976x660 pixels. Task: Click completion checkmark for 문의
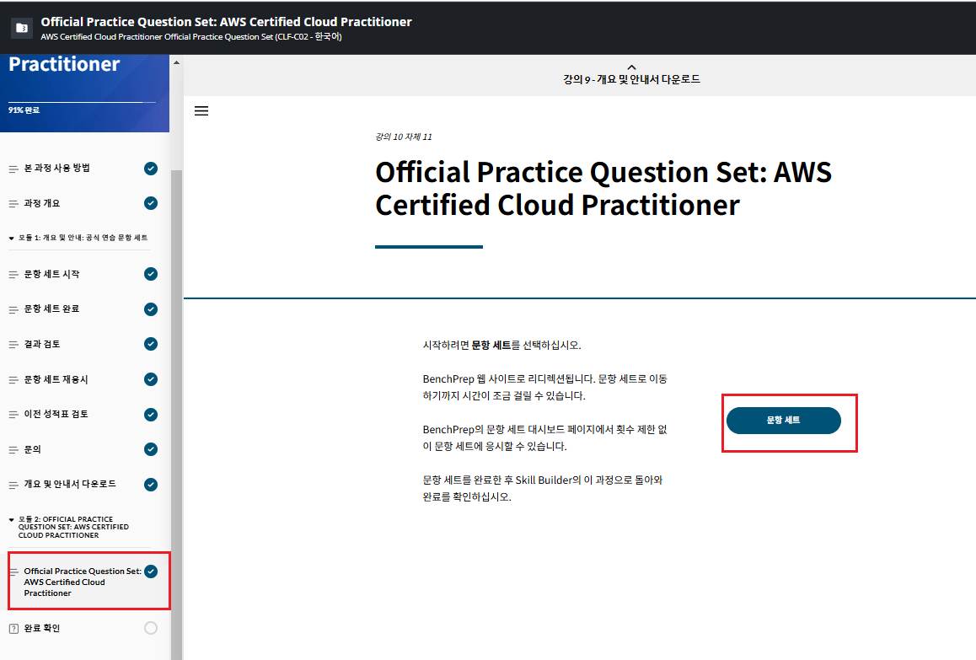point(151,449)
